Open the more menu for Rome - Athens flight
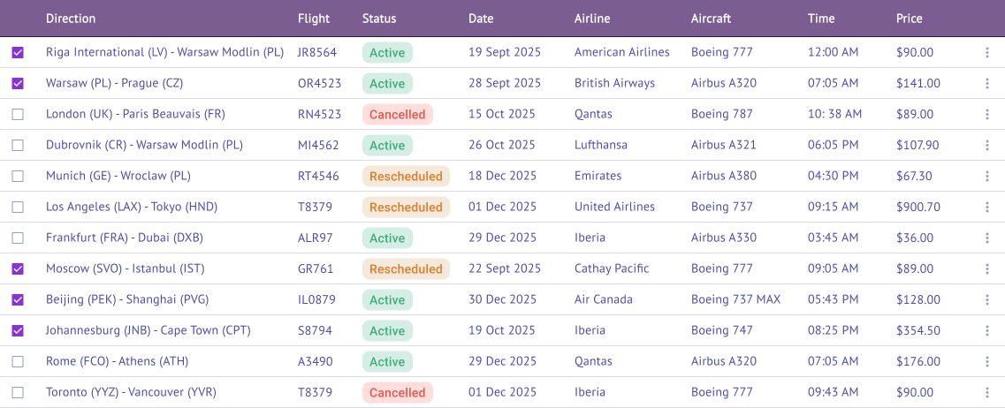This screenshot has width=1005, height=408. 987,362
